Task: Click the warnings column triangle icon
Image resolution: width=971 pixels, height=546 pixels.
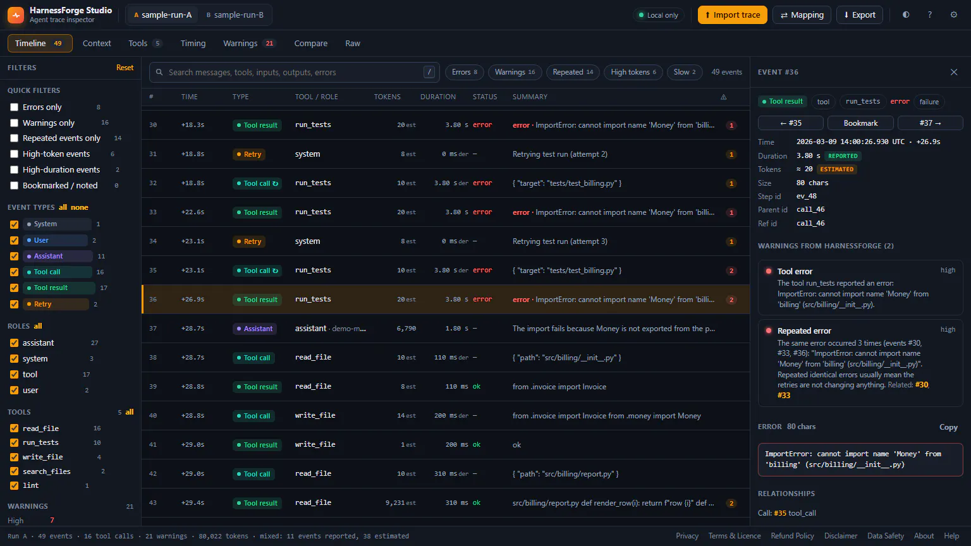Action: [724, 97]
